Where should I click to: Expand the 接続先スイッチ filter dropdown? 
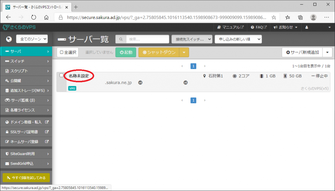tap(192, 39)
